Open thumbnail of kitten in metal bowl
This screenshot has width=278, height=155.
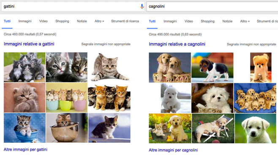(x=67, y=128)
